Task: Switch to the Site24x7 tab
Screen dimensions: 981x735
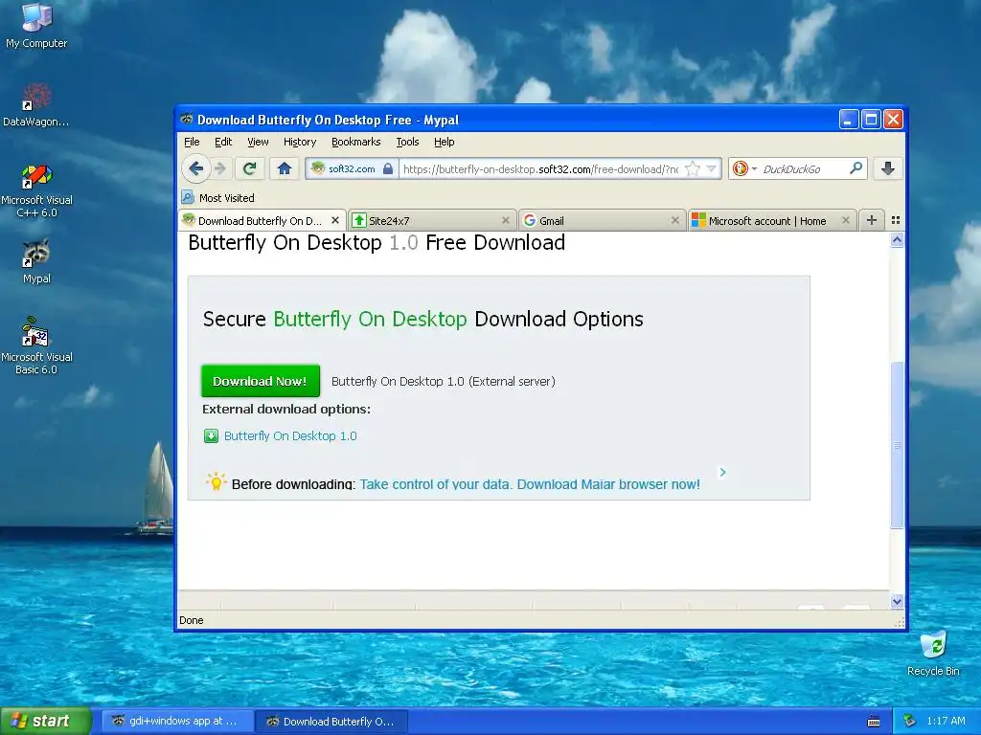Action: point(432,221)
